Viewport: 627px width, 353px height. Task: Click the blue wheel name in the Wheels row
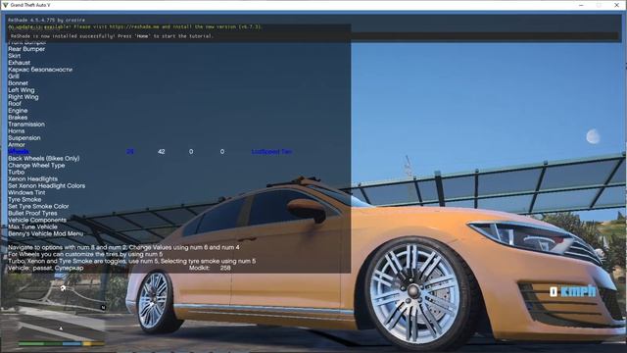pos(272,152)
